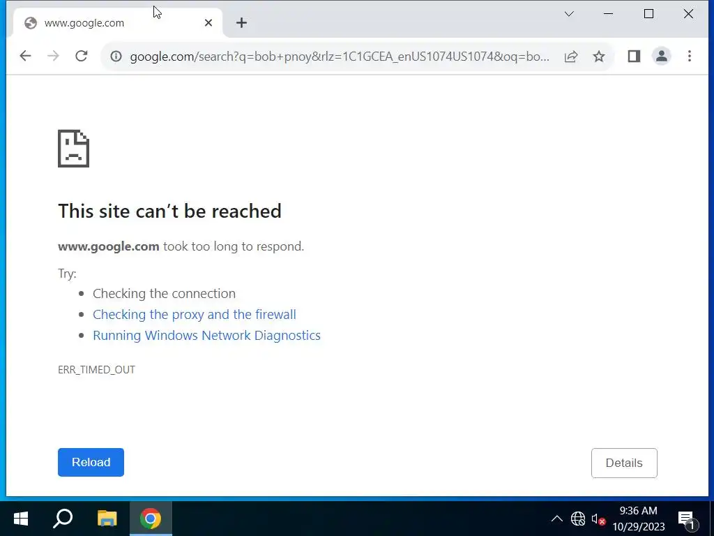Image resolution: width=714 pixels, height=536 pixels.
Task: Click the blue Reload button
Action: click(x=91, y=462)
